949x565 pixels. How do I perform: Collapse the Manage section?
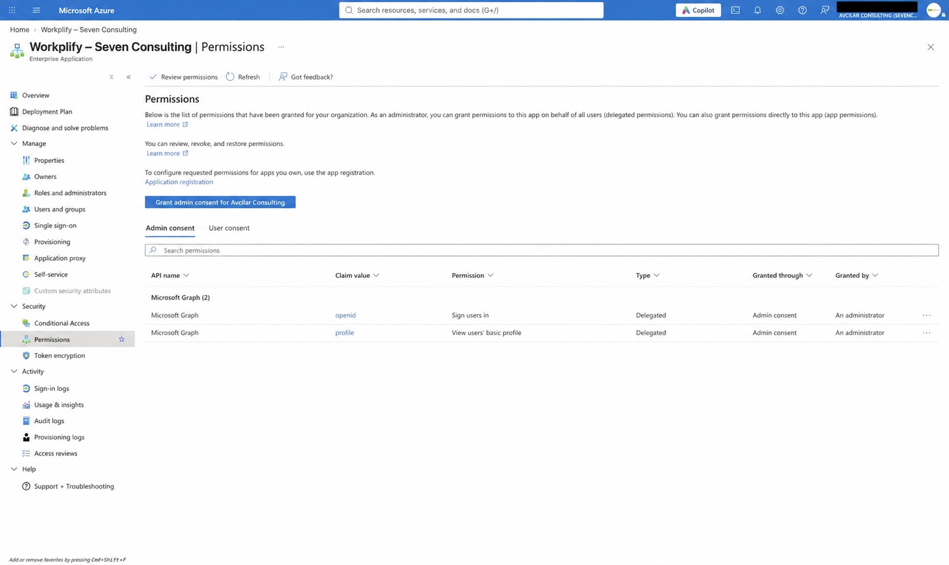(x=14, y=144)
